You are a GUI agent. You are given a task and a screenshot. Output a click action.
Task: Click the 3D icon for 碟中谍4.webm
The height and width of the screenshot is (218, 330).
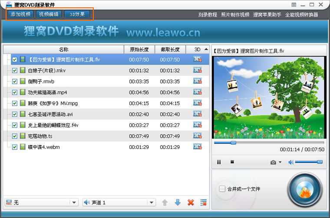coord(198,147)
